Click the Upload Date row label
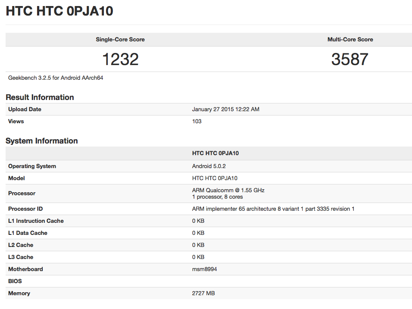Viewport: 412px width, 309px height. coord(25,109)
